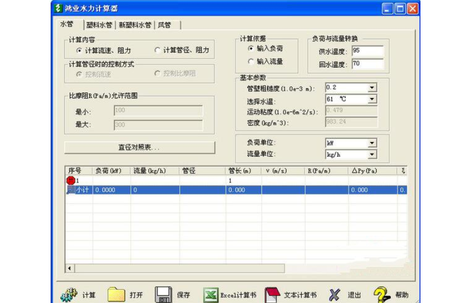Open the 新塑料水管 tab
476x303 pixels.
[x=135, y=25]
